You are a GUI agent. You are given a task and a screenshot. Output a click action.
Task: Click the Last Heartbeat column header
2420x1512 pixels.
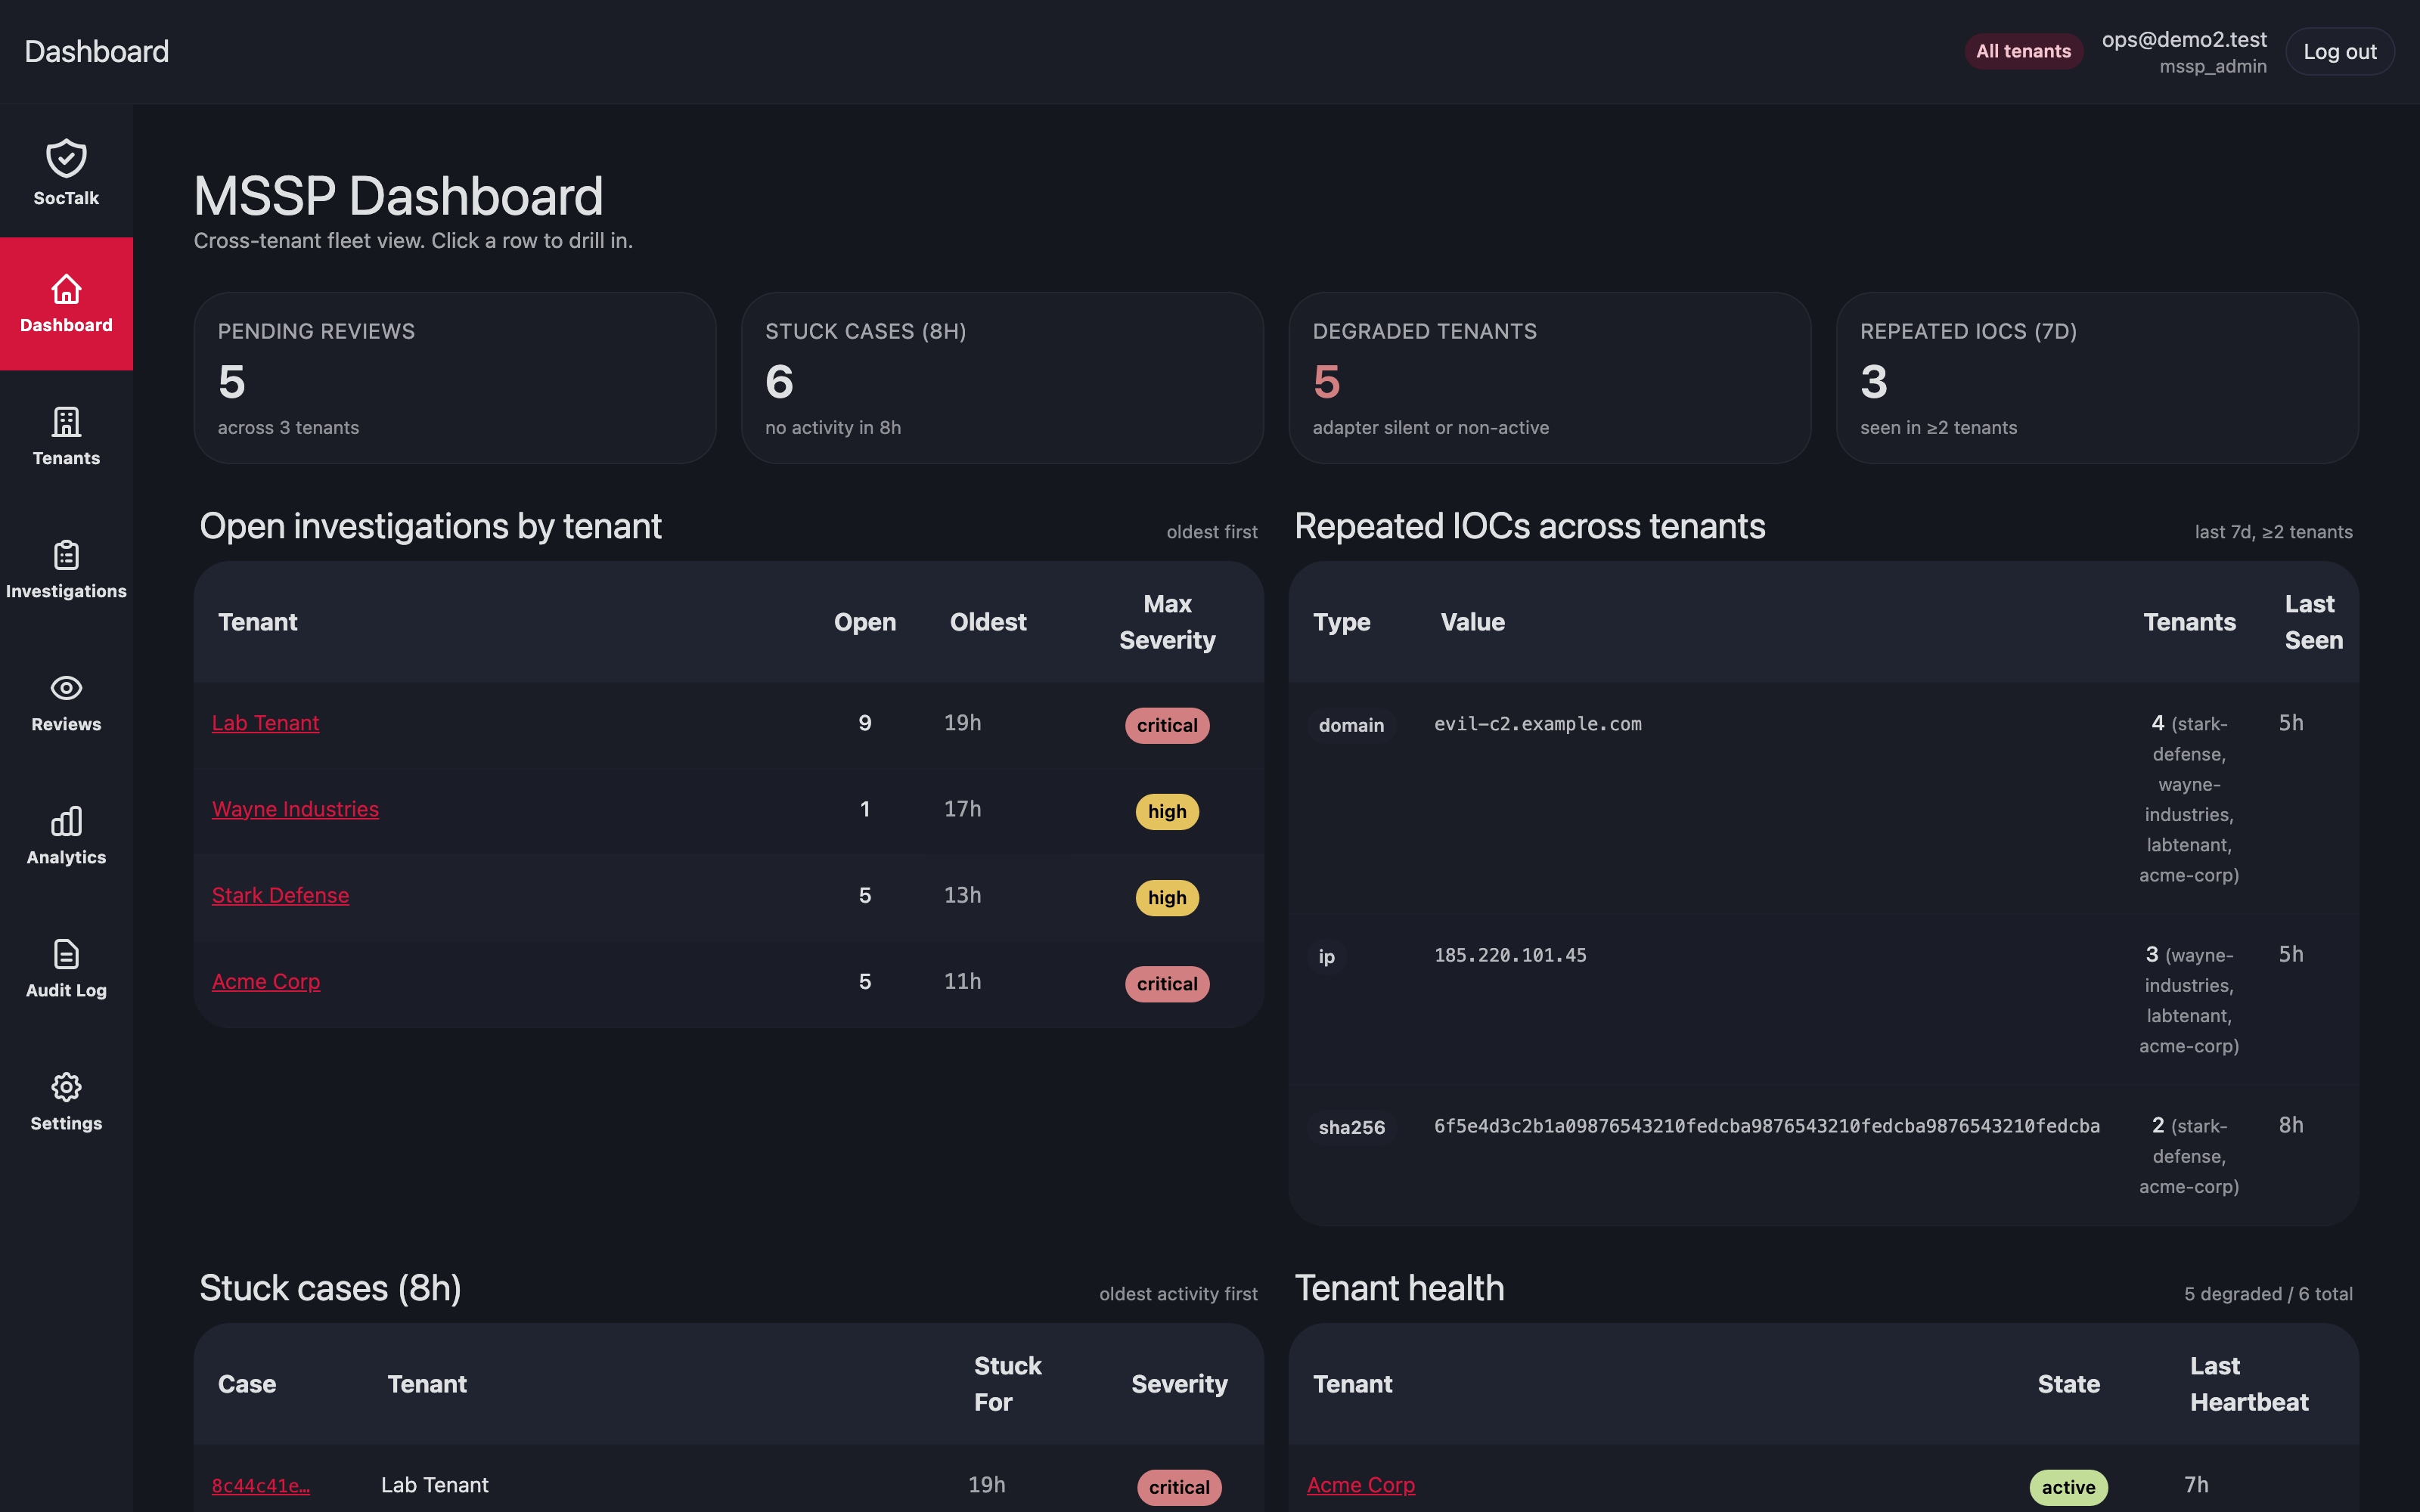(x=2249, y=1384)
